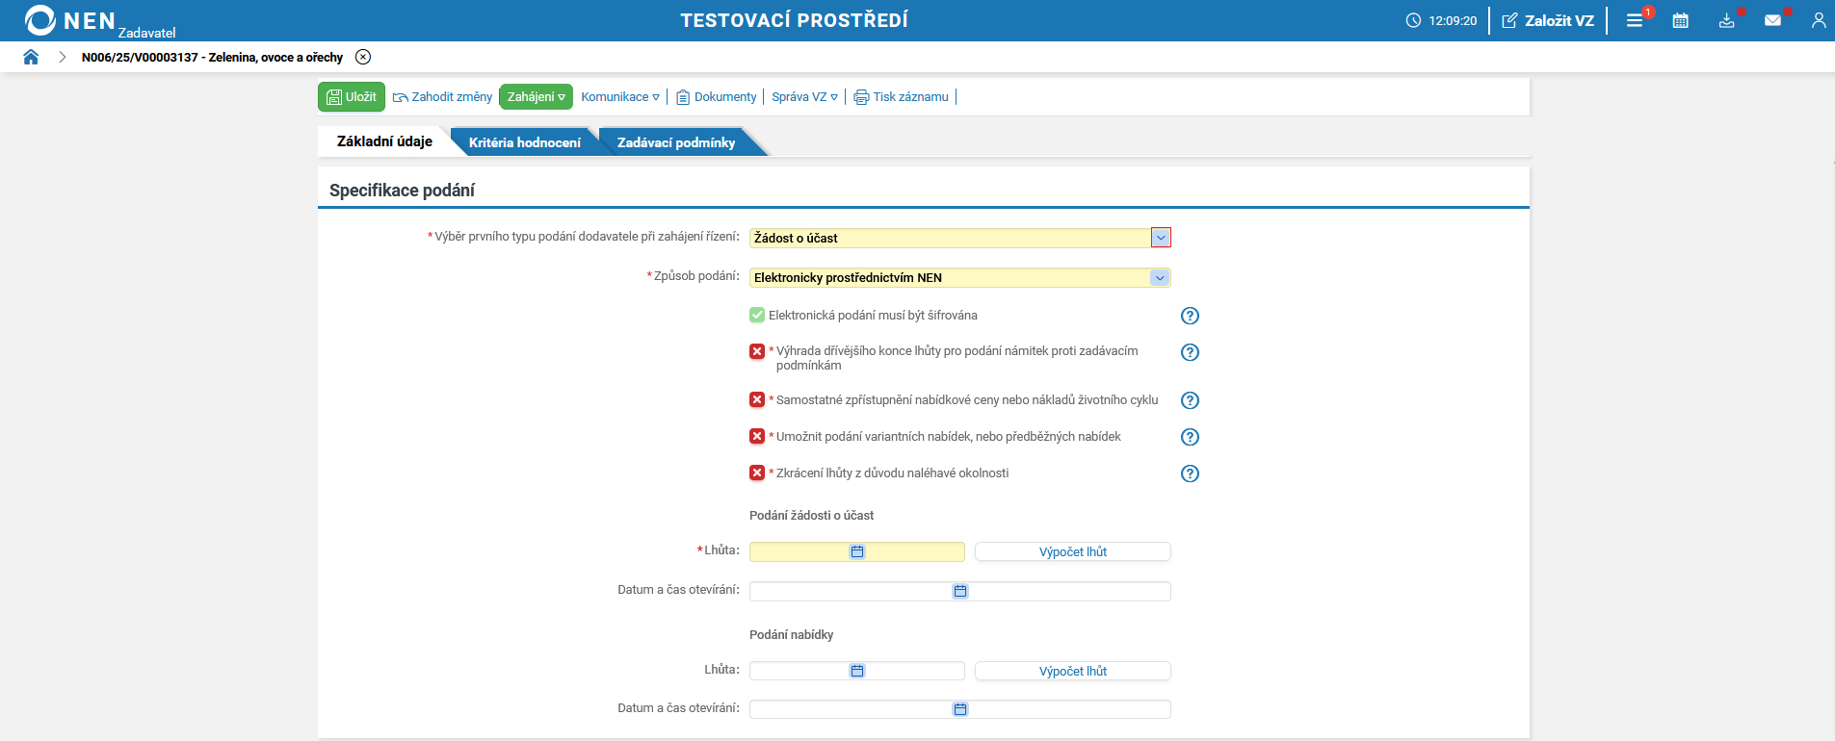Toggle Samostatné zpřístupnění nabídkové ceny checkbox

(757, 399)
